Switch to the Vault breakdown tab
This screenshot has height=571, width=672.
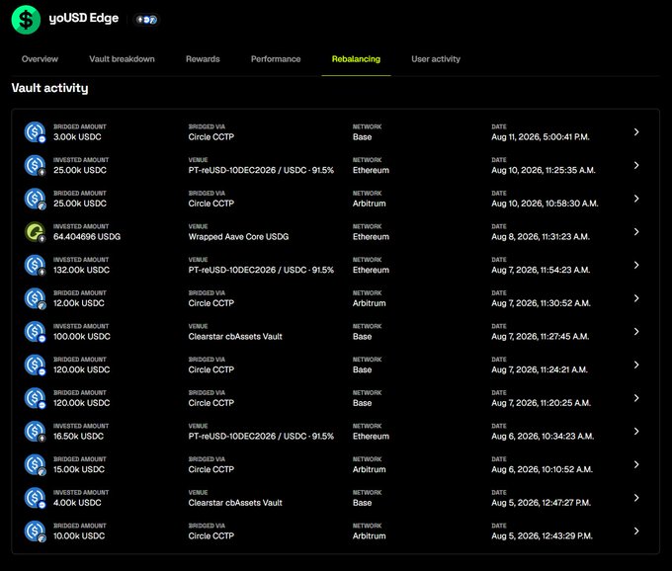coord(122,59)
